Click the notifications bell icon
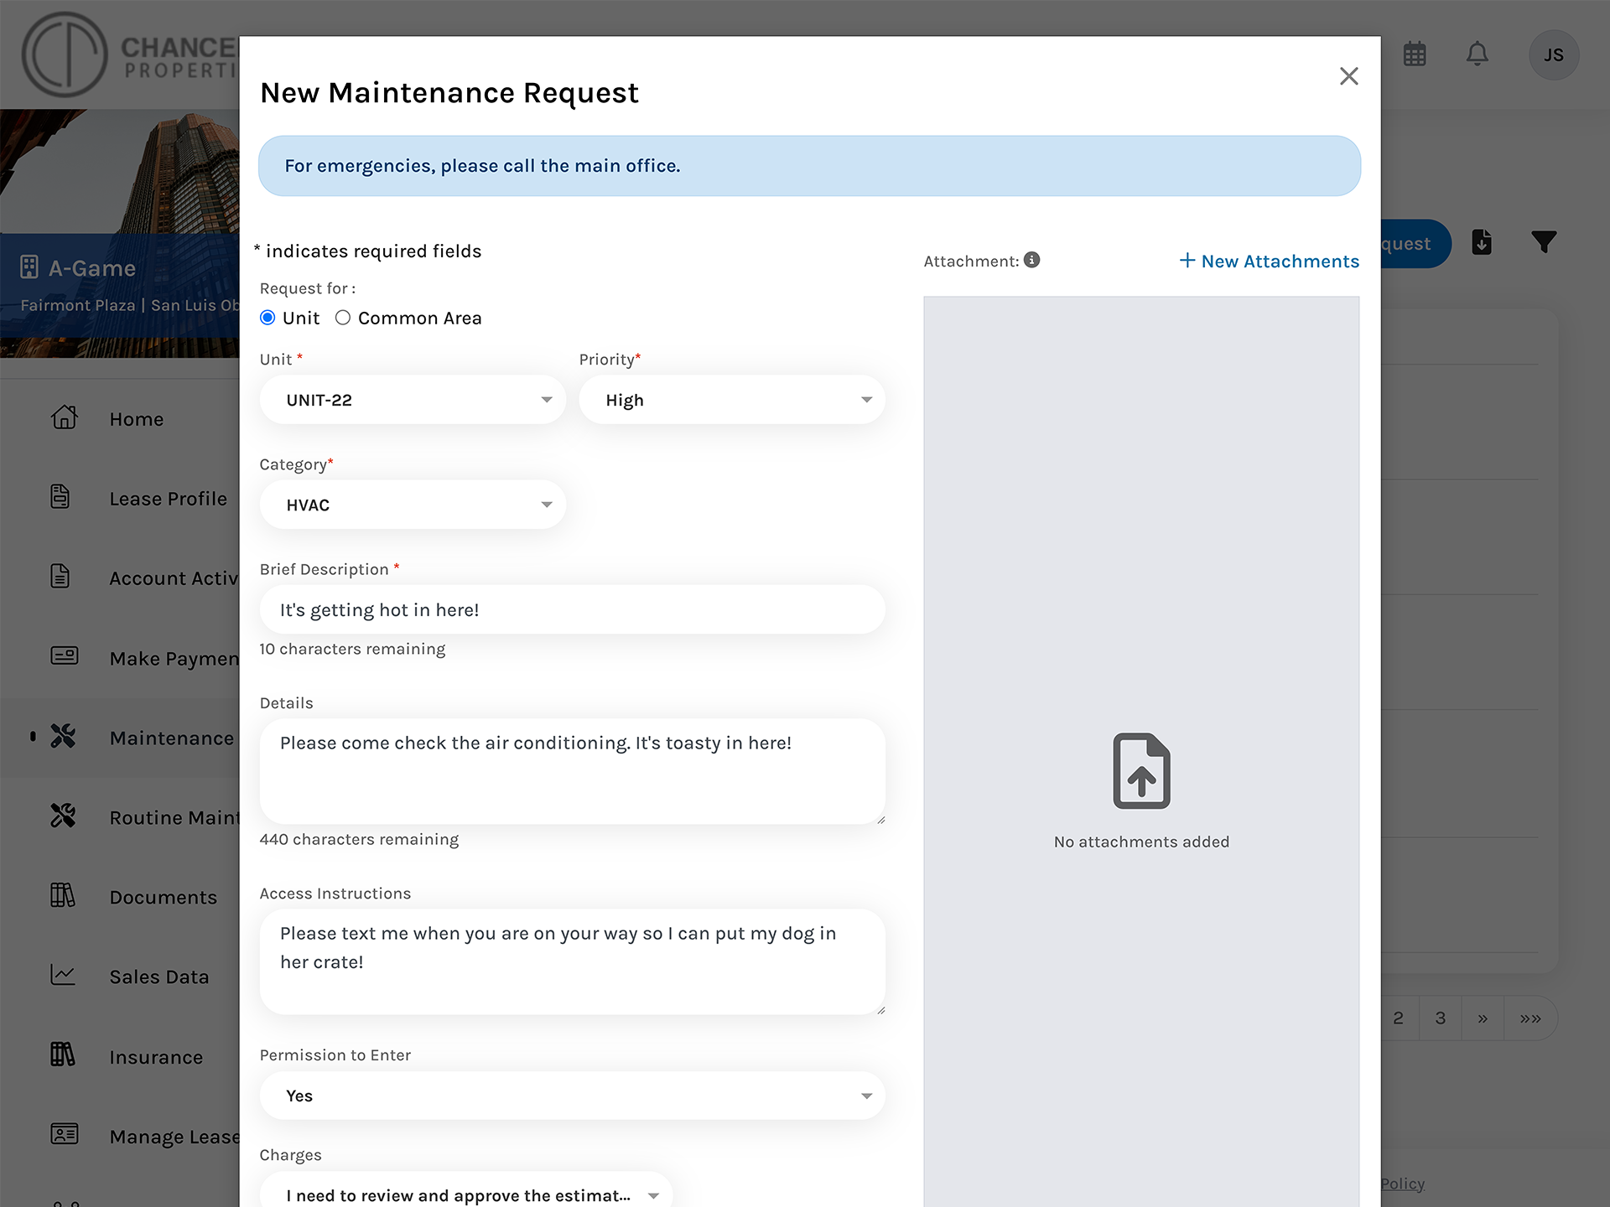The height and width of the screenshot is (1207, 1610). point(1477,54)
